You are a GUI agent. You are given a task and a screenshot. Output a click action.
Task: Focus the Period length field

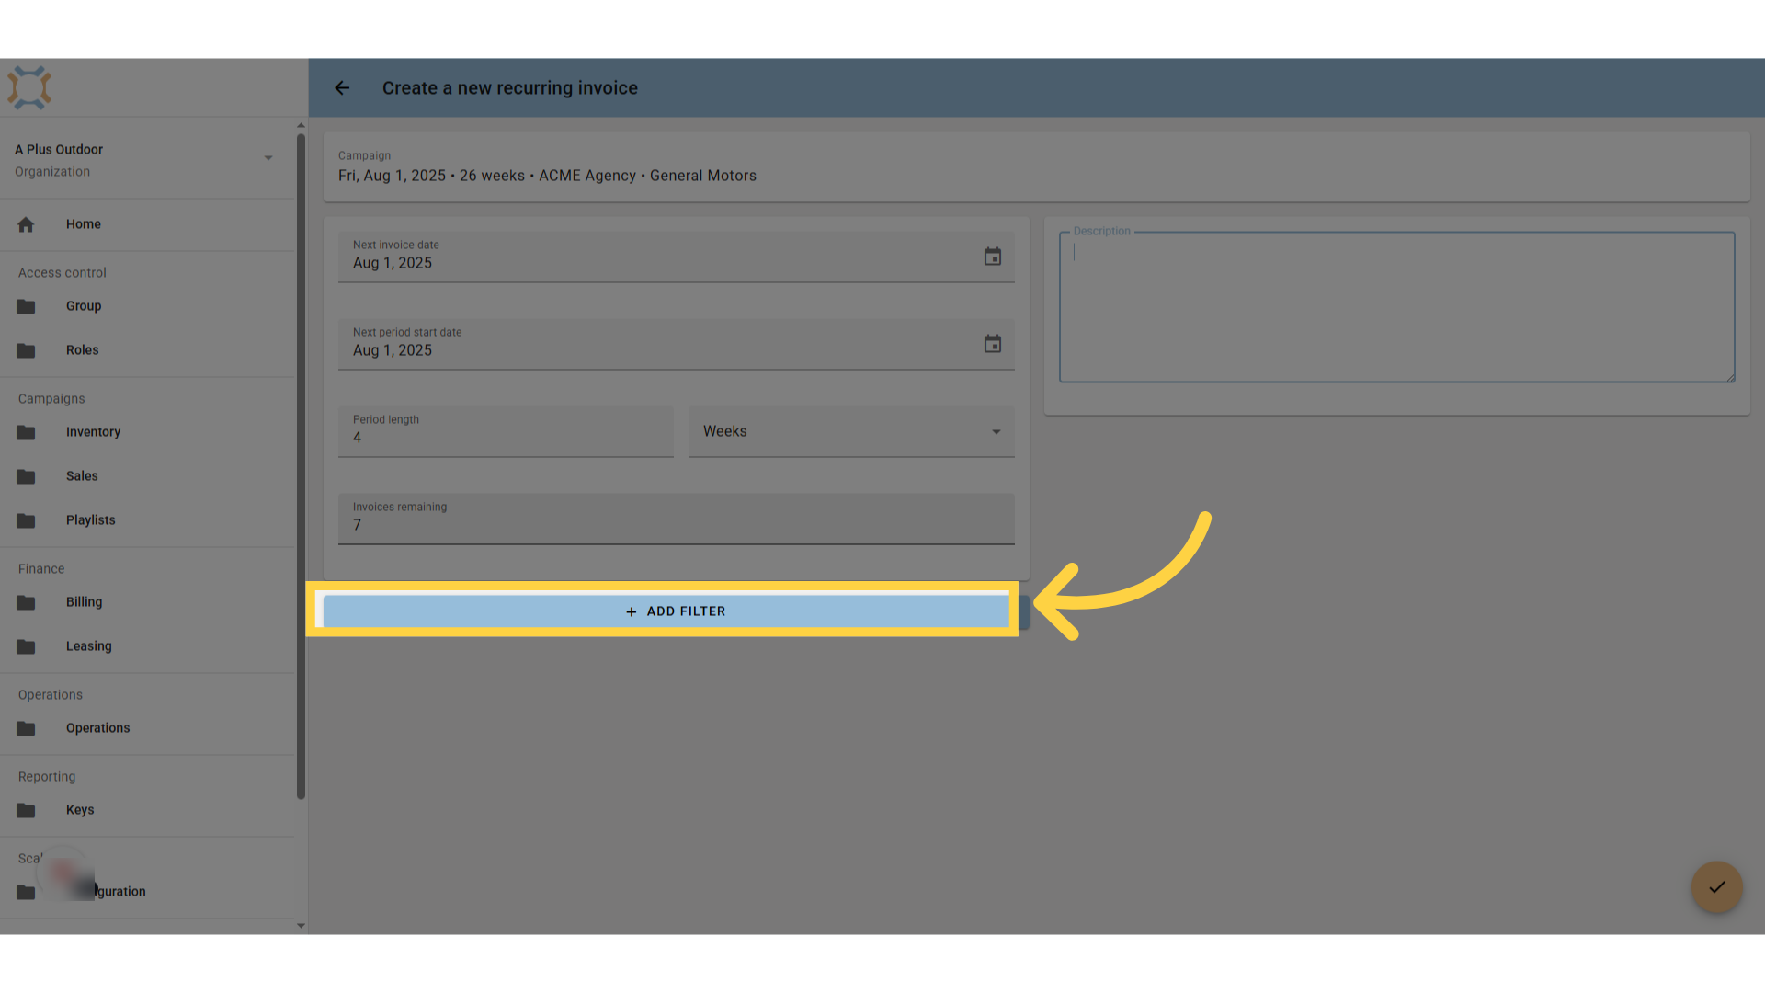(x=506, y=431)
